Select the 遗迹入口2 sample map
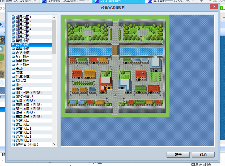Viewport: 225px width, 166px height. [32, 140]
